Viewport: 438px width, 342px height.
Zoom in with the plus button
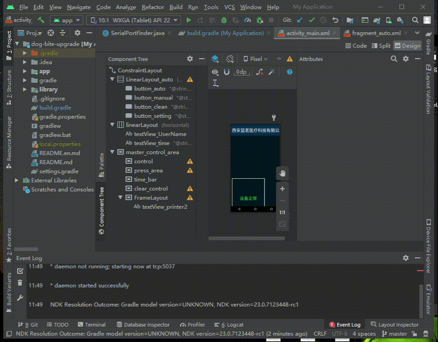coord(282,189)
